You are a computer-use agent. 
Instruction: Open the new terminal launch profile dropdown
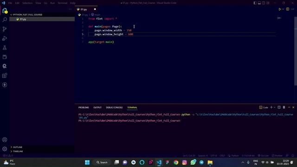point(274,107)
